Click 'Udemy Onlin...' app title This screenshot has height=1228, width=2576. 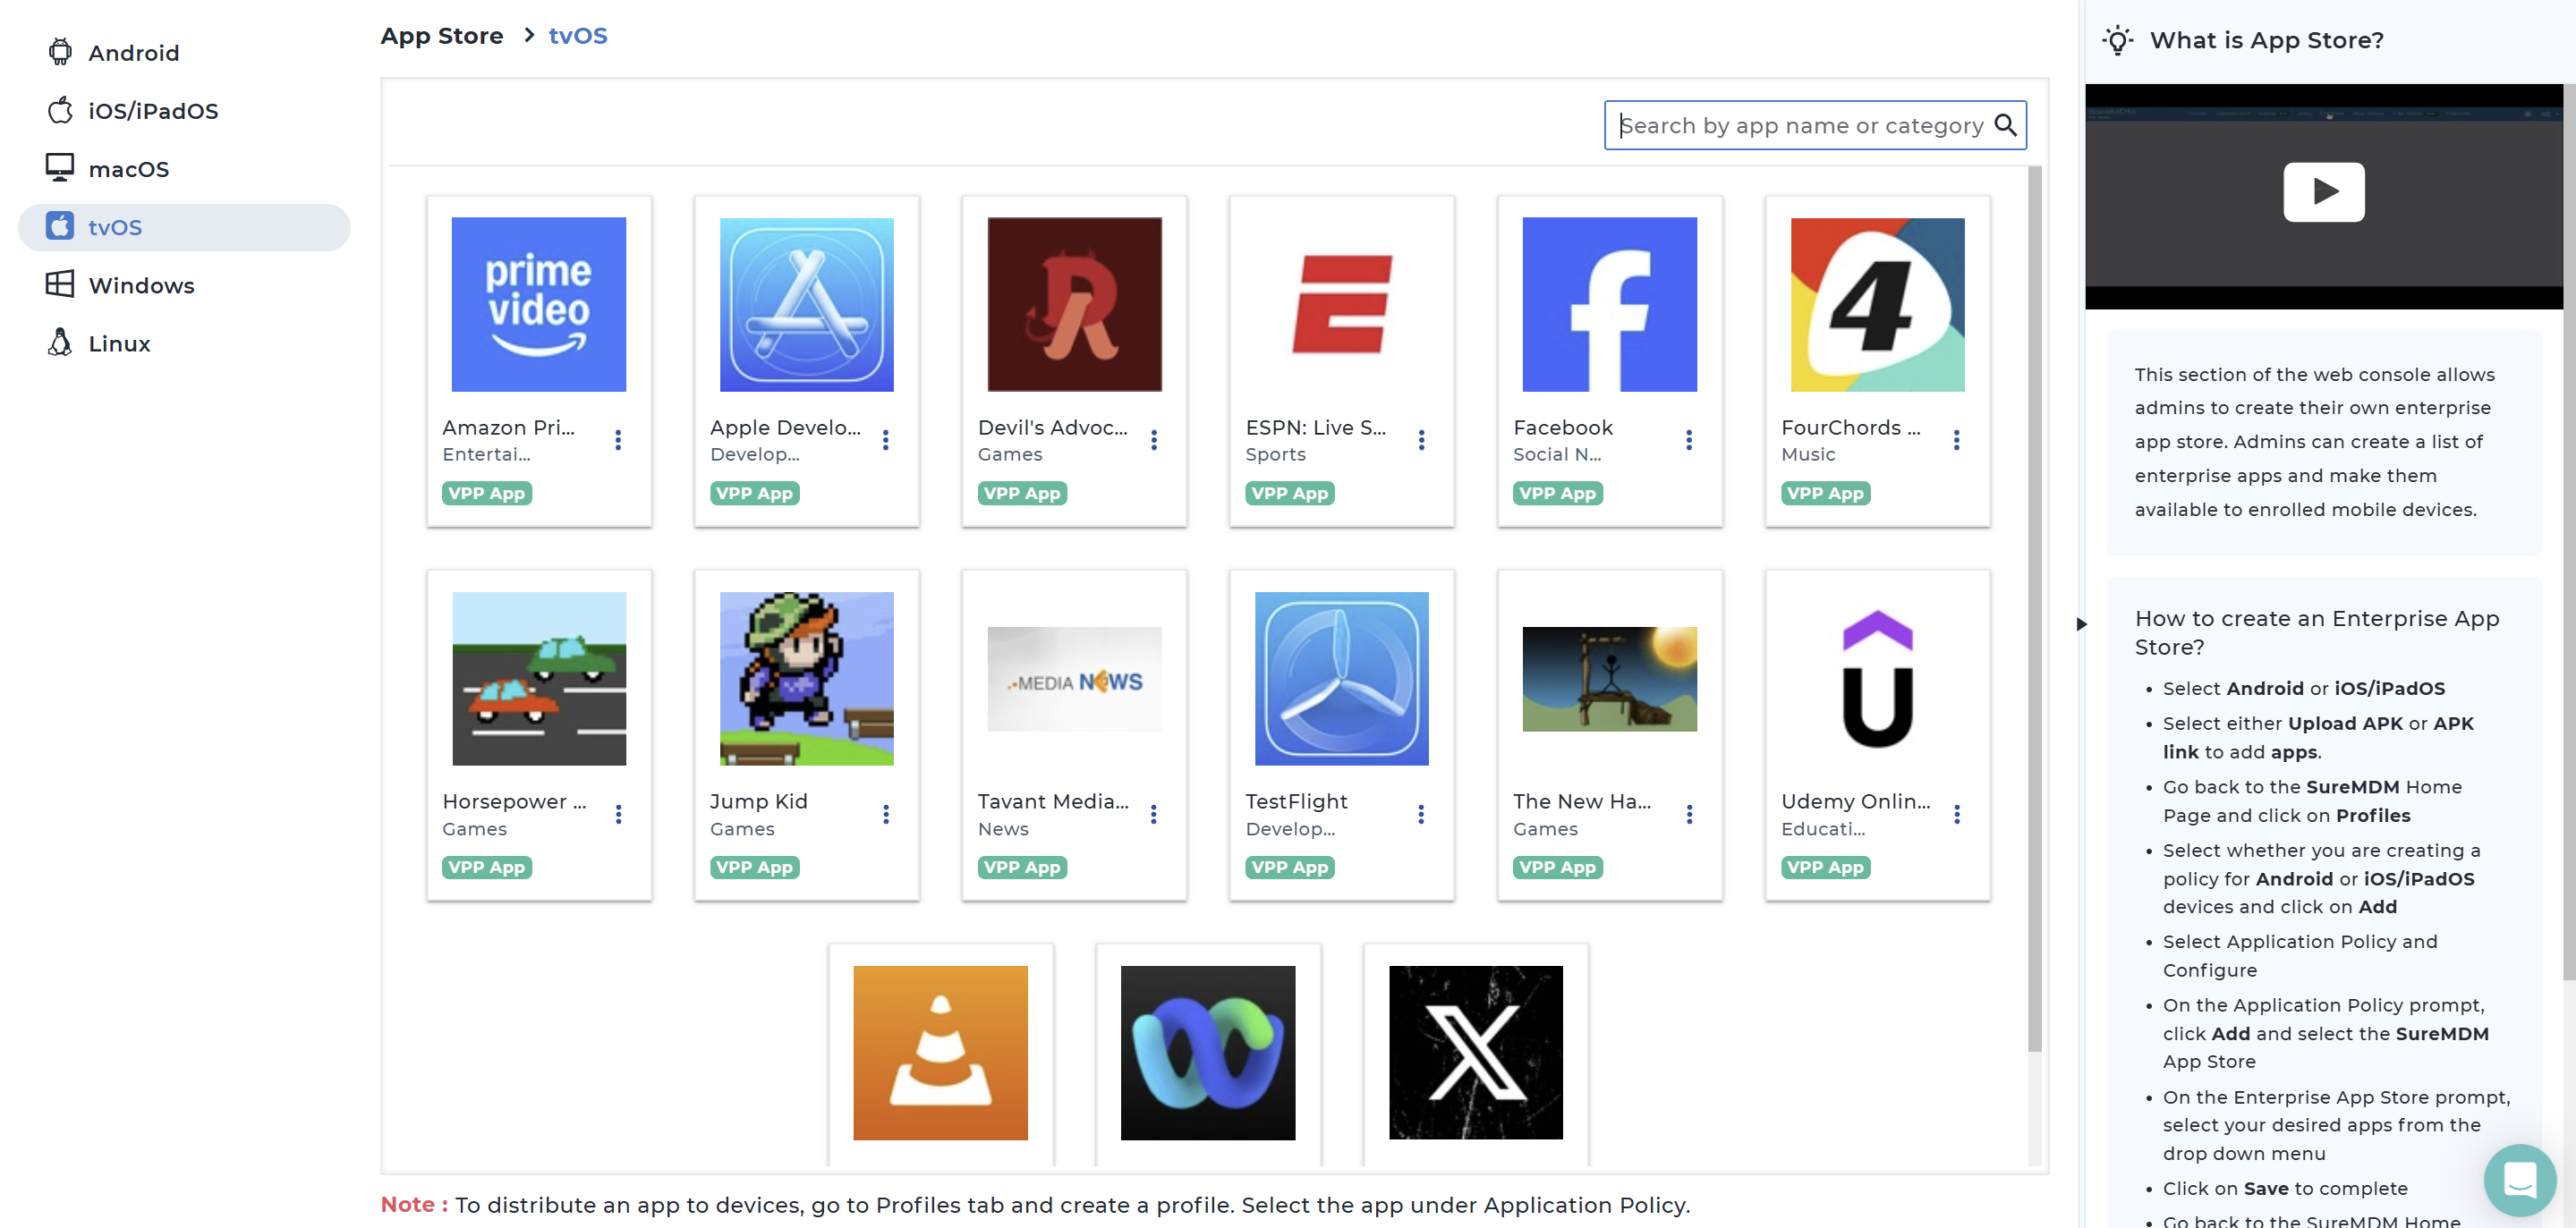coord(1855,801)
